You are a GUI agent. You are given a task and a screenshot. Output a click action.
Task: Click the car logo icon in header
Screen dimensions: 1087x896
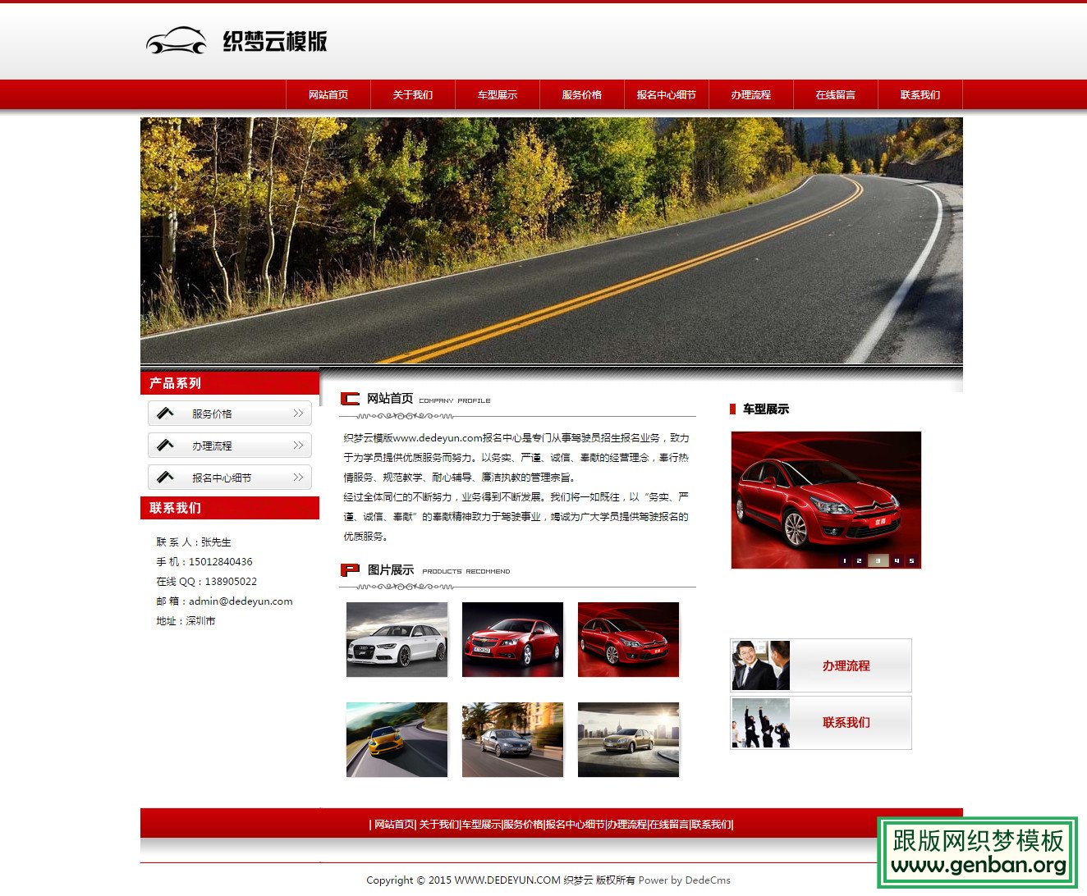click(177, 41)
